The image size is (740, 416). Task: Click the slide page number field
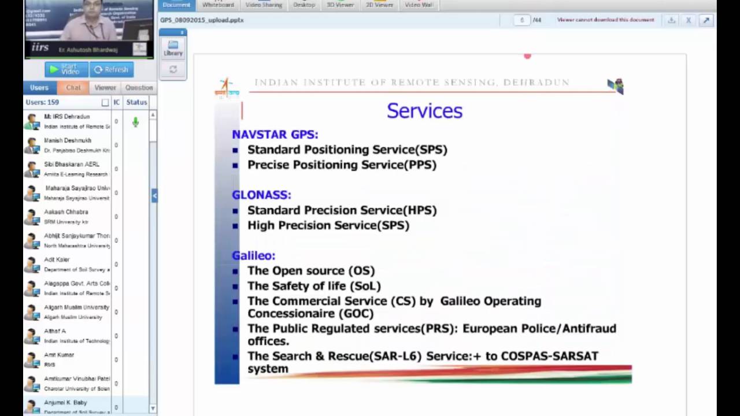[x=522, y=20]
